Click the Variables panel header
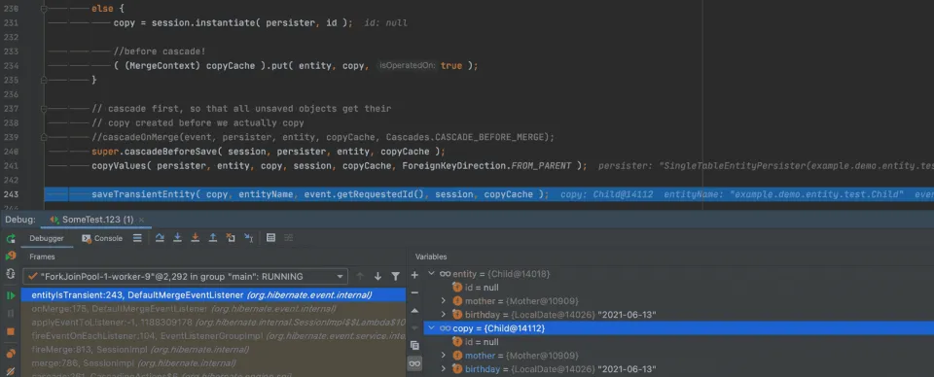Screen dimensions: 934x377 [x=431, y=257]
